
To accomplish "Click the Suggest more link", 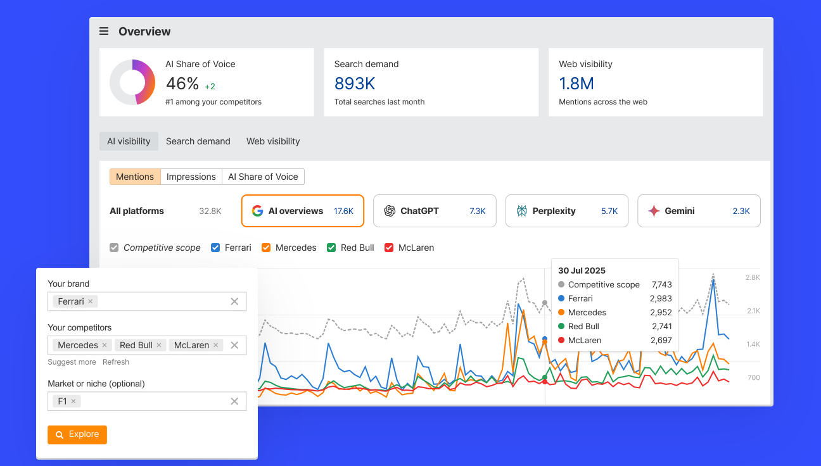I will 72,362.
